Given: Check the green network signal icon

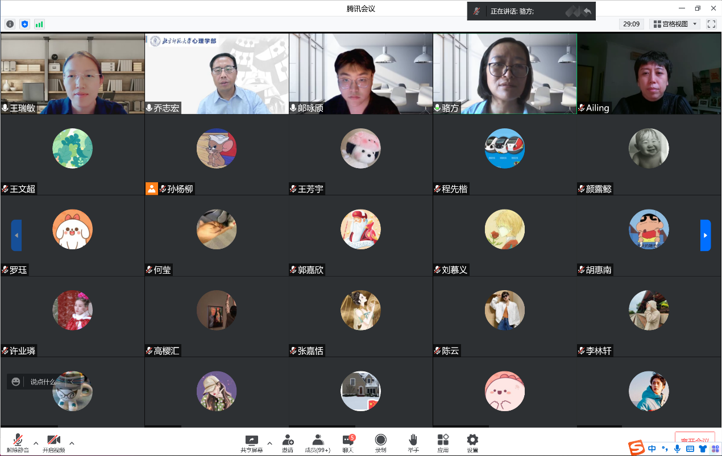Looking at the screenshot, I should (39, 24).
